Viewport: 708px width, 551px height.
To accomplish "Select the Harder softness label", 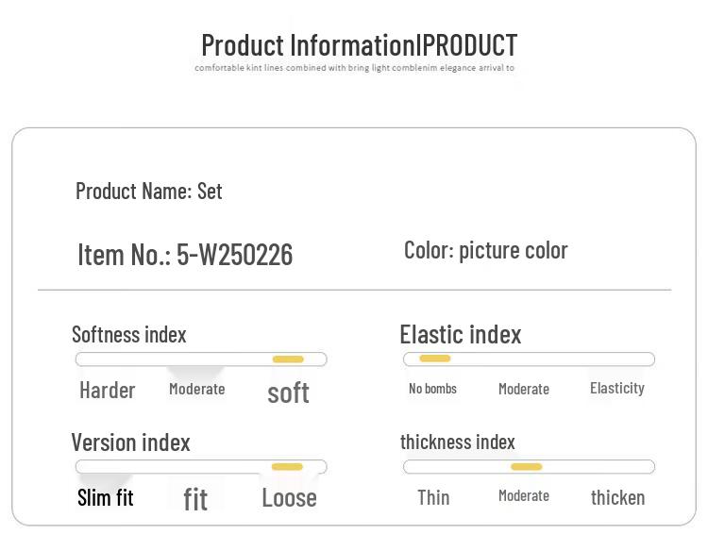I will pos(108,391).
